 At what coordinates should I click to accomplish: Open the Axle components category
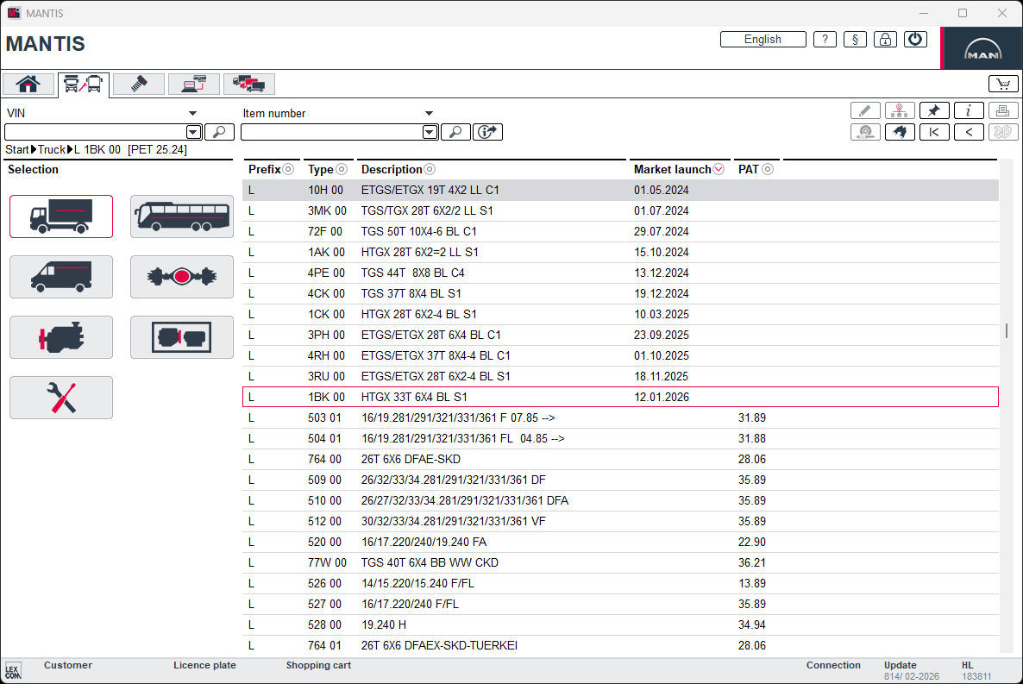click(182, 277)
